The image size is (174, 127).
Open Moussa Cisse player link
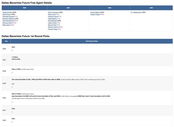click(7, 23)
